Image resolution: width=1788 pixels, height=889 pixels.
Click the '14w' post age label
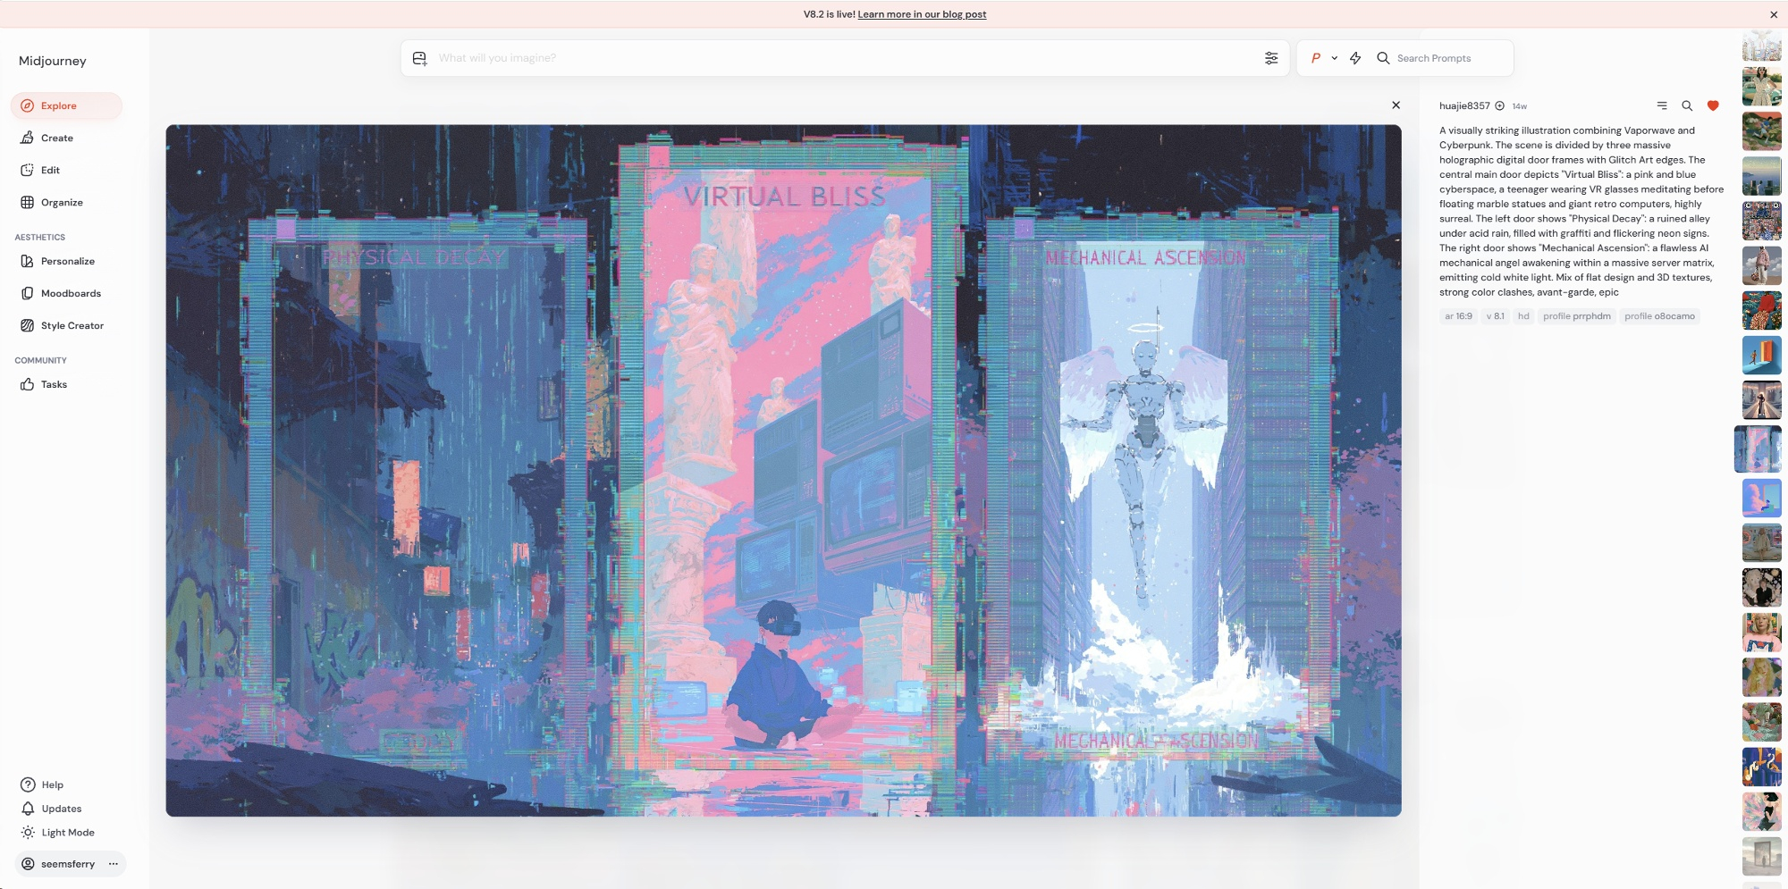(x=1520, y=106)
